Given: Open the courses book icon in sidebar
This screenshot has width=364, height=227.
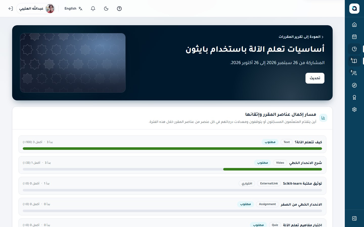Looking at the screenshot, I should coord(354,61).
